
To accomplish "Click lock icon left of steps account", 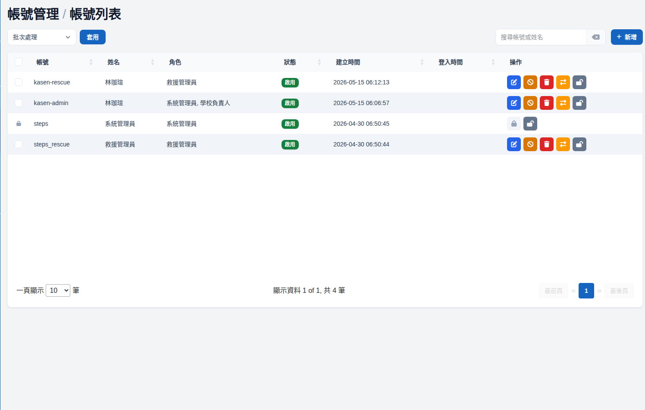I will [x=19, y=124].
